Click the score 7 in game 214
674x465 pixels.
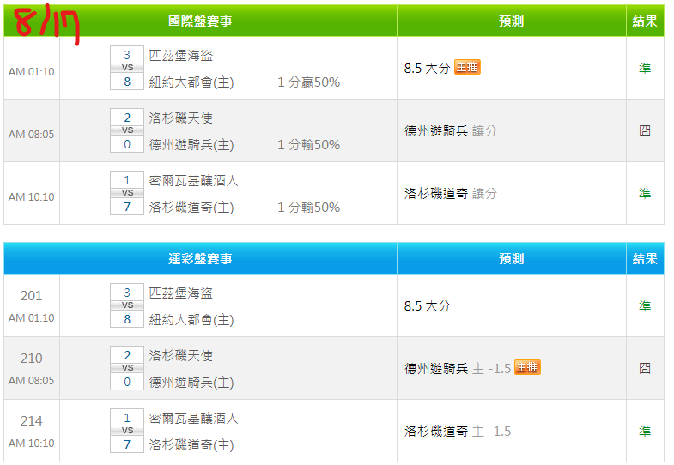coord(127,444)
